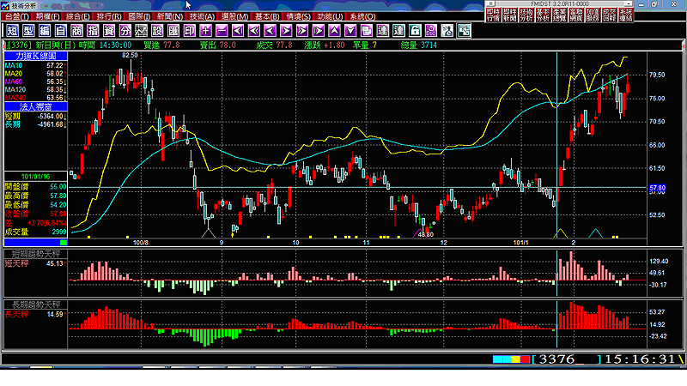Click the cyan-yellow-red color indicator in status bar
This screenshot has width=687, height=386.
(x=511, y=359)
